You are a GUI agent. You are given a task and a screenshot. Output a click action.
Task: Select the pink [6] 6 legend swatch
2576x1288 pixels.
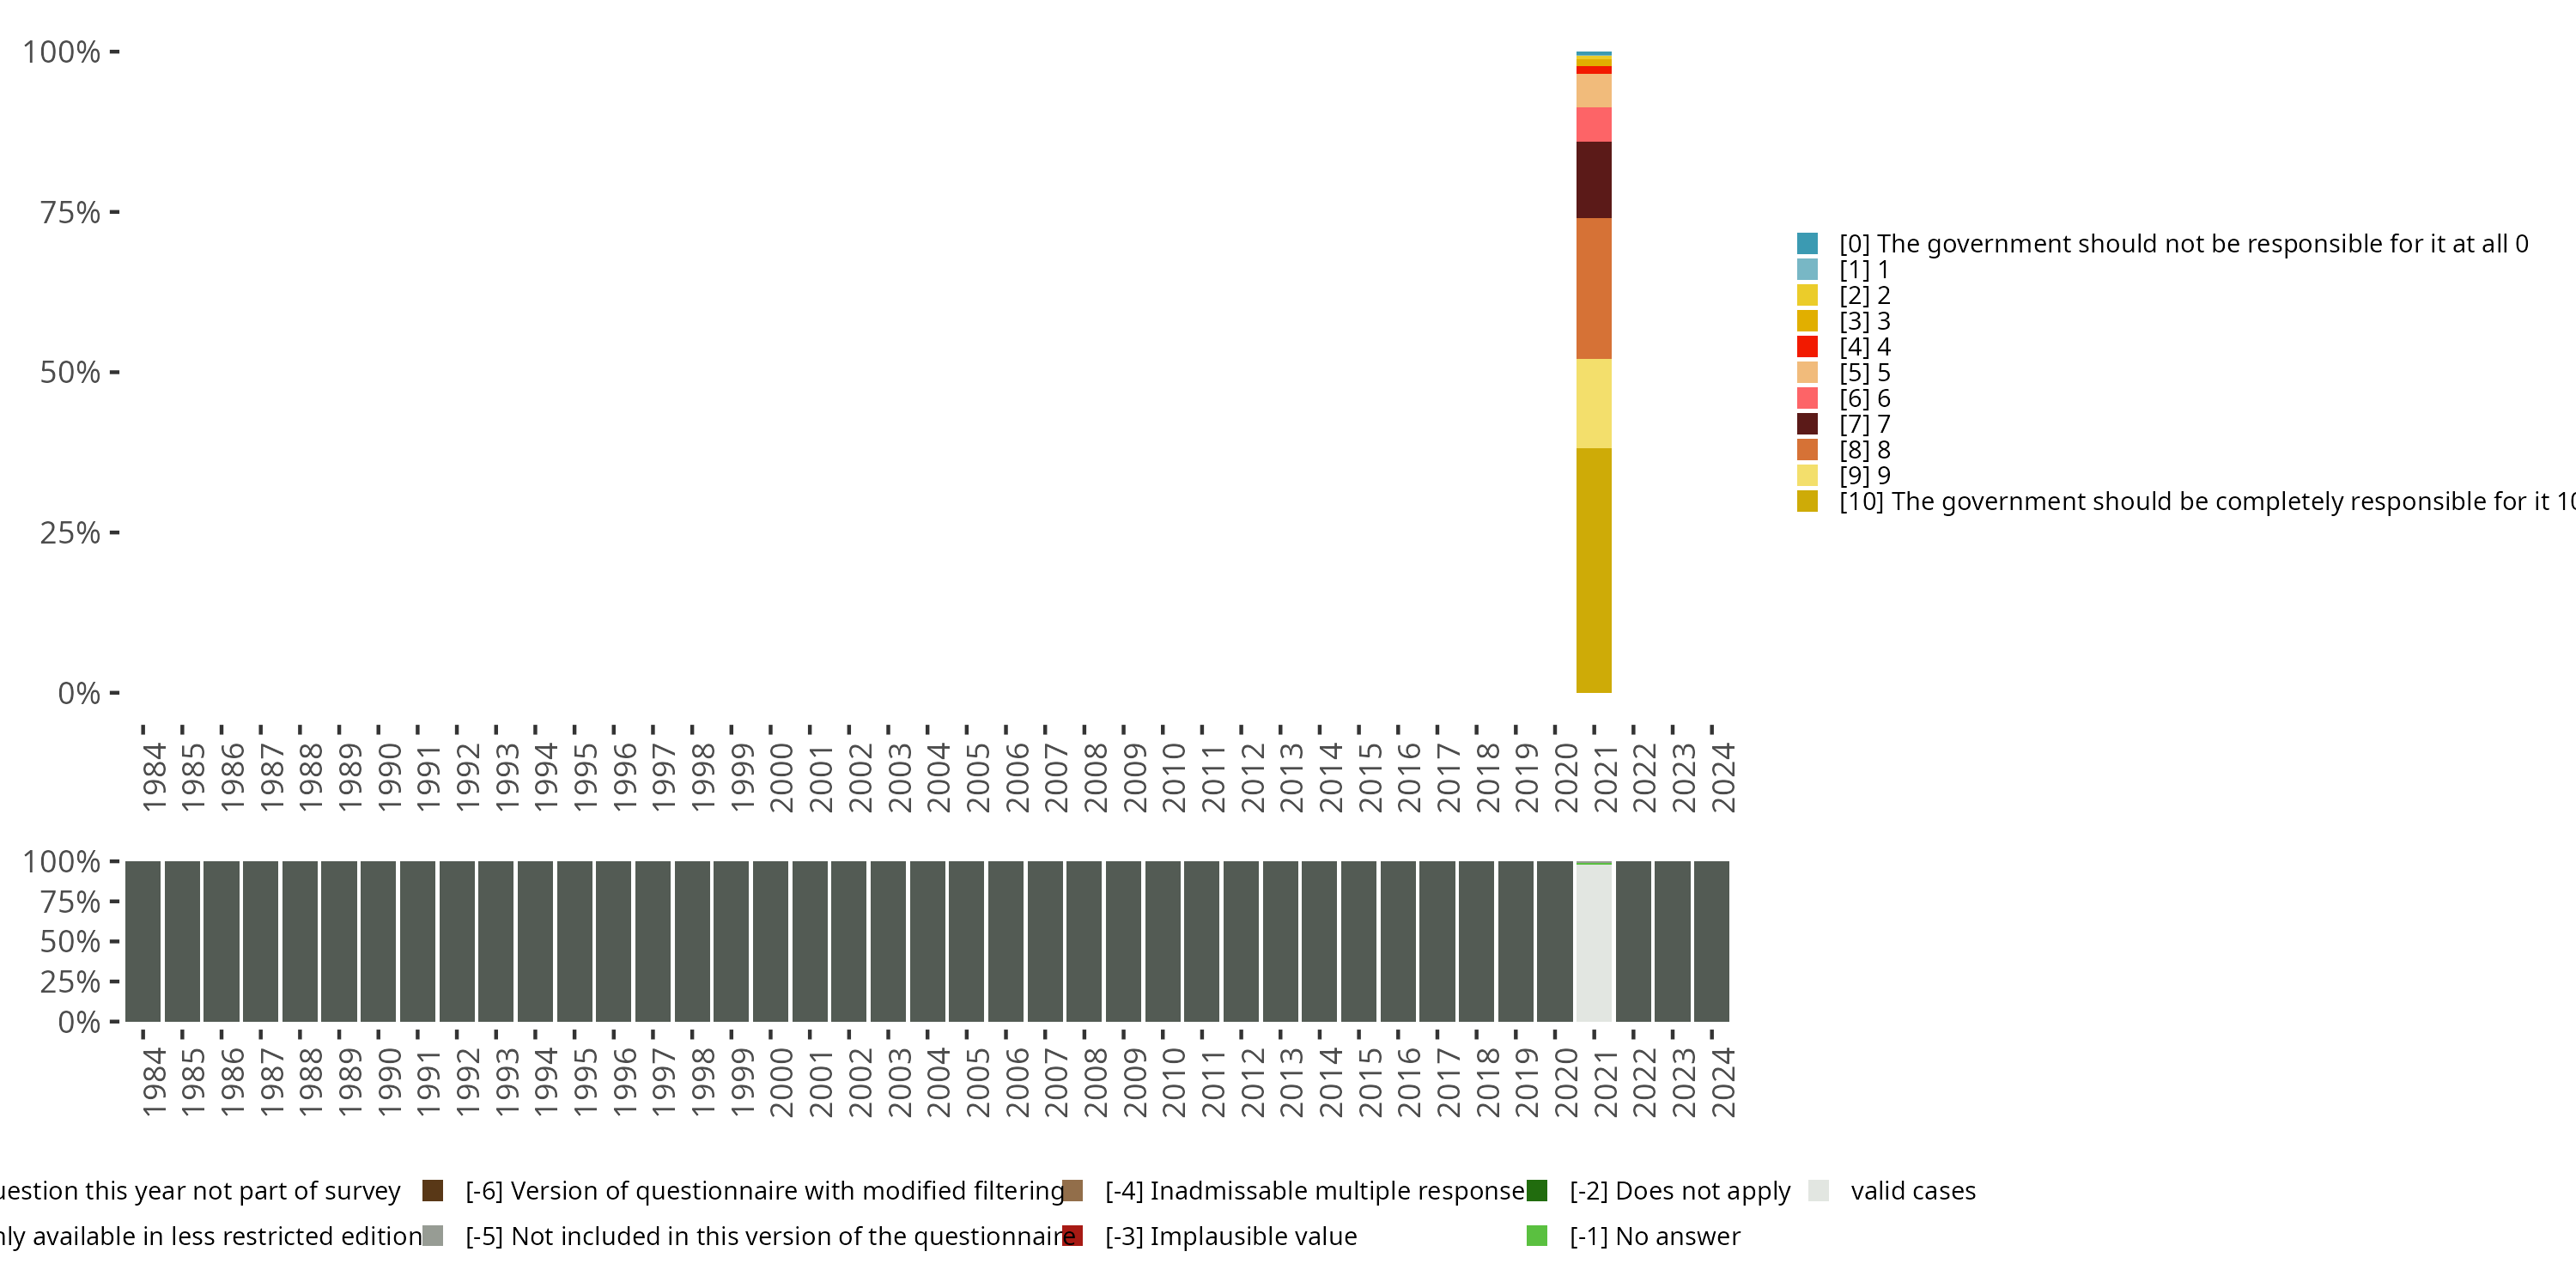1807,398
